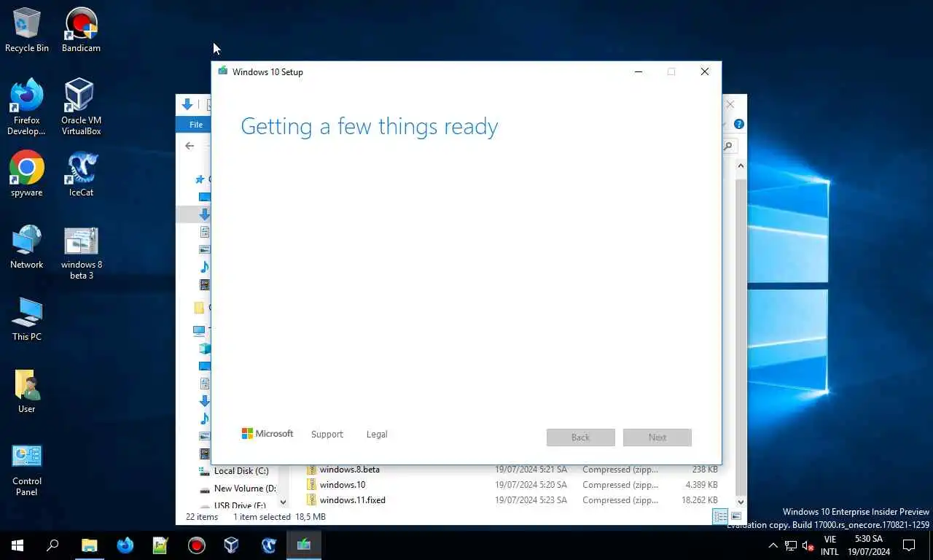The height and width of the screenshot is (560, 933).
Task: Open the network tray icon
Action: coord(791,545)
